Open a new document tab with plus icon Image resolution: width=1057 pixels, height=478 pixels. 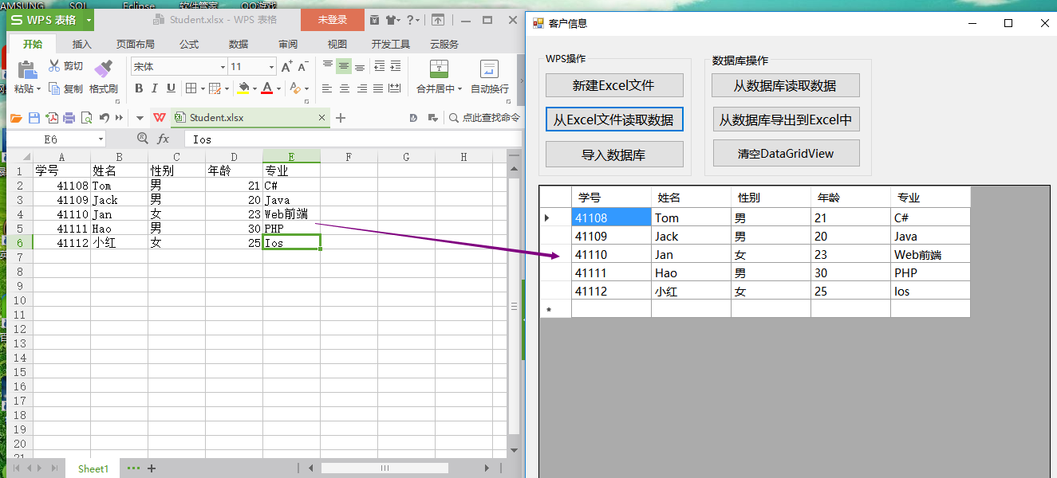pos(341,118)
